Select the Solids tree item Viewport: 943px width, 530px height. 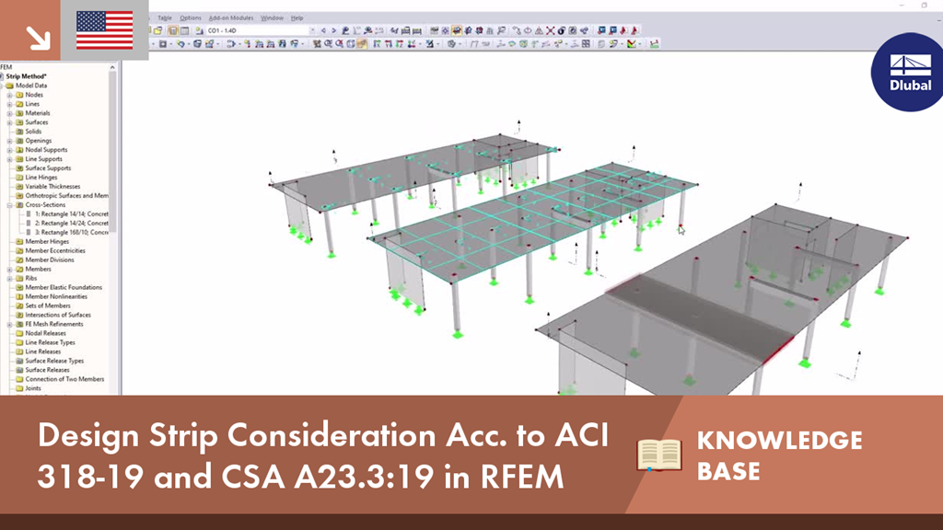click(34, 132)
